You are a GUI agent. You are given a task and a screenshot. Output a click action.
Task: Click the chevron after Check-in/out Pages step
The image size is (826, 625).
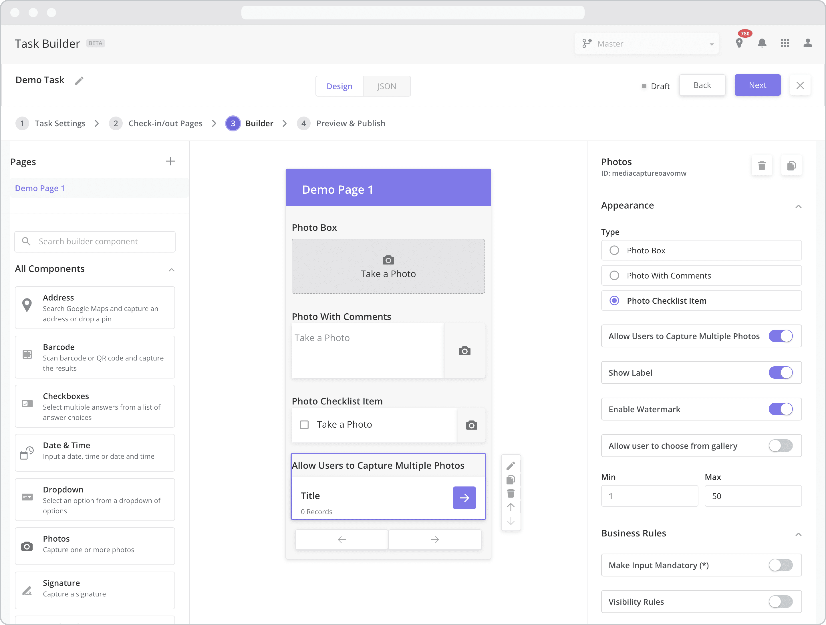(214, 123)
